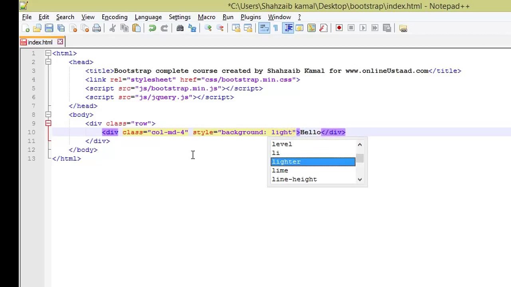Screen dimensions: 511x287
Task: Open the ? help menu
Action: point(299,17)
